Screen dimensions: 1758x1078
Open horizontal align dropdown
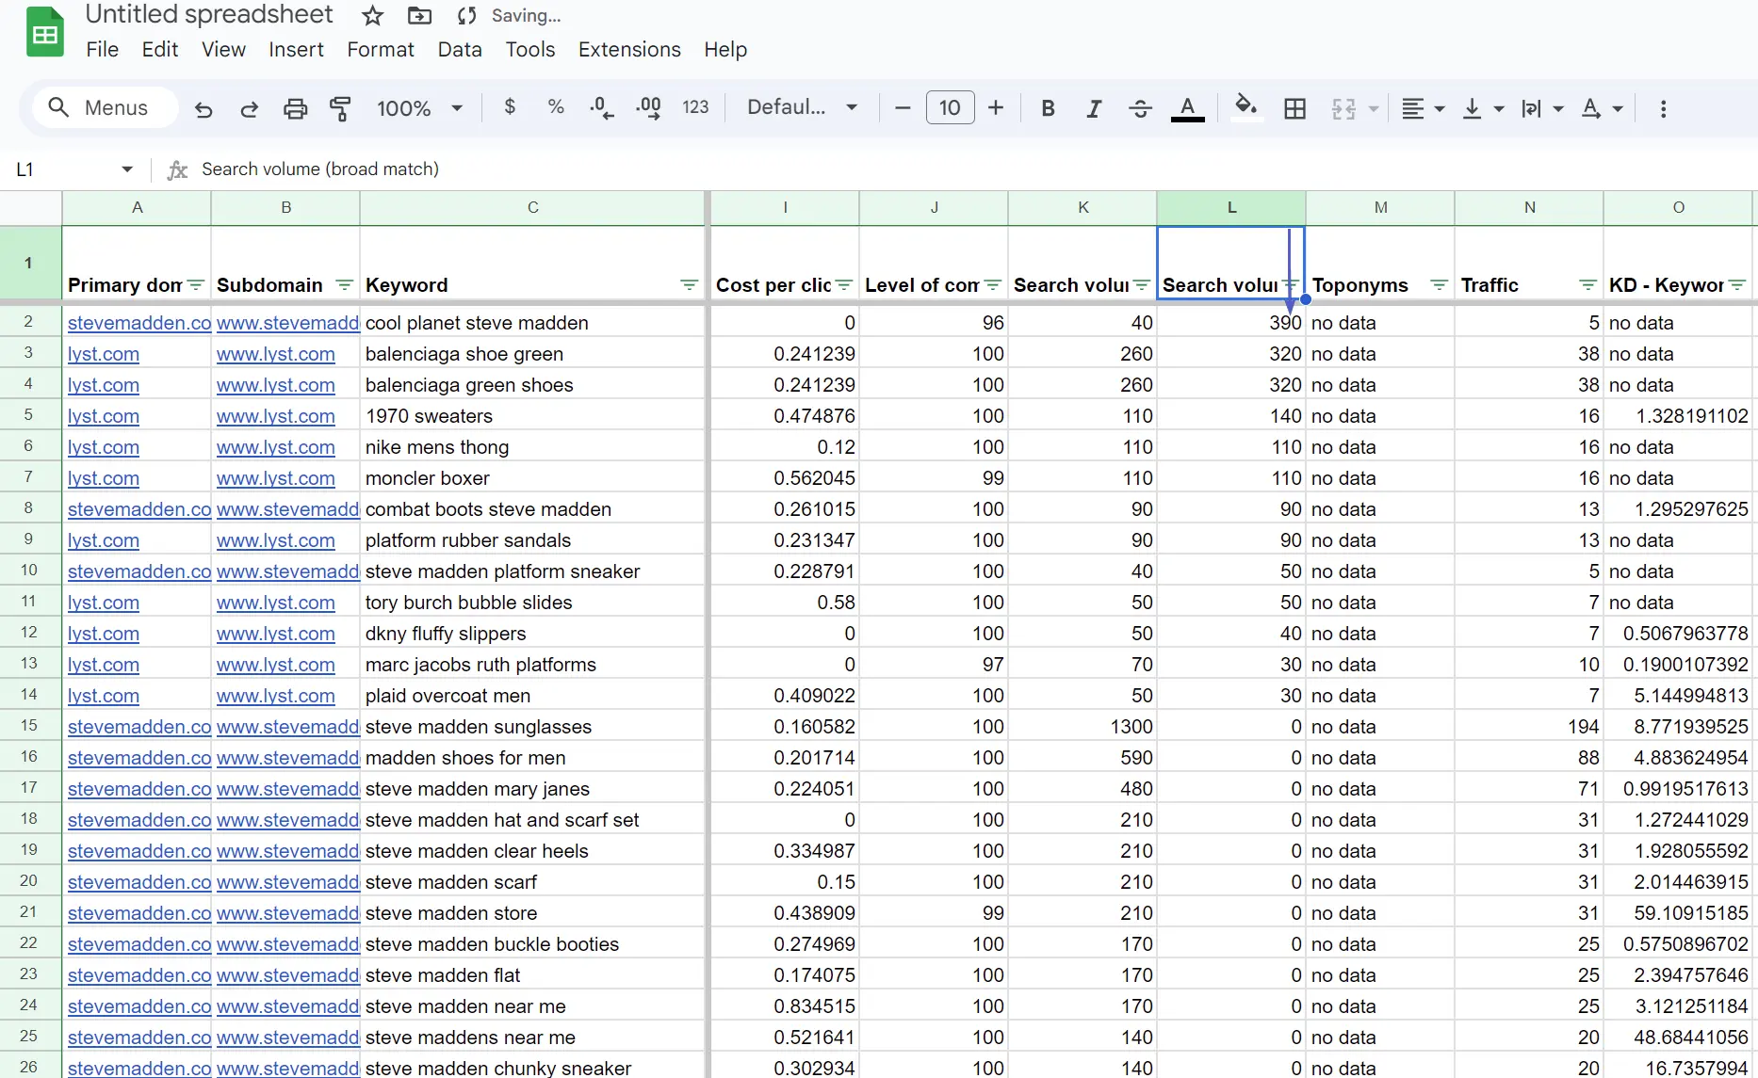click(1423, 108)
